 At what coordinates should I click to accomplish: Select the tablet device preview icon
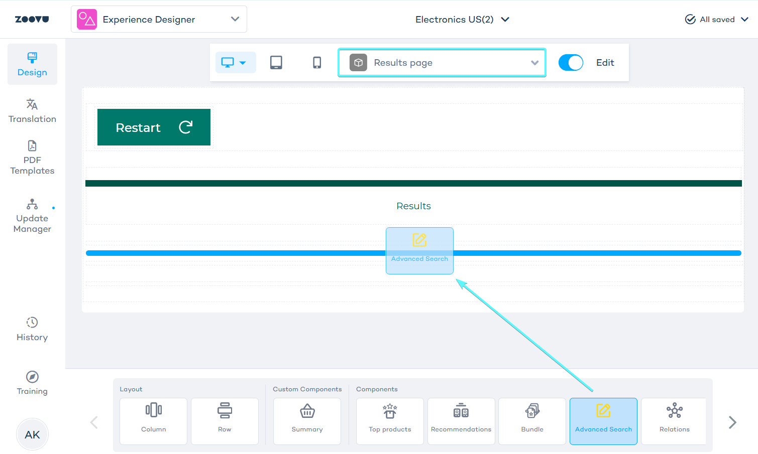coord(276,63)
